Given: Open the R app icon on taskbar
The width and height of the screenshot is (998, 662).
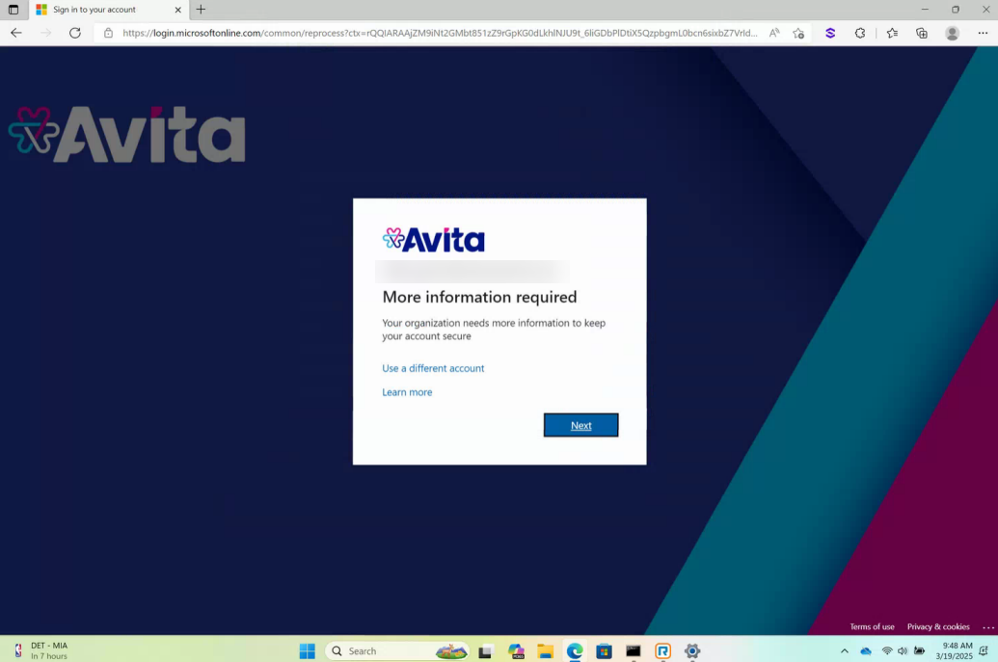Looking at the screenshot, I should tap(662, 650).
